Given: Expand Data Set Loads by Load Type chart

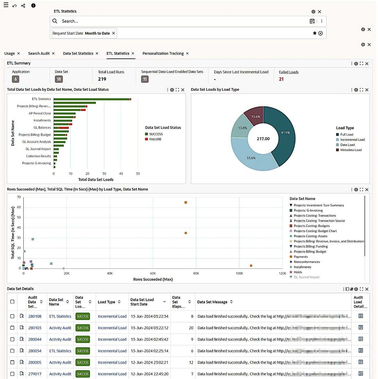Looking at the screenshot, I should 361,90.
